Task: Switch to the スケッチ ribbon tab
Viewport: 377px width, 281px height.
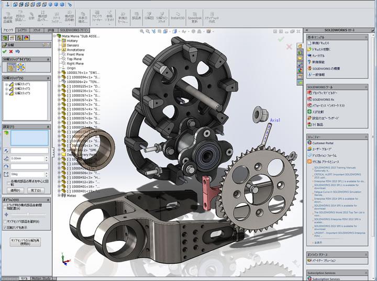Action: pyautogui.click(x=37, y=30)
